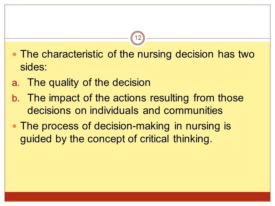Click the word 'sides:' on second line

click(34, 67)
